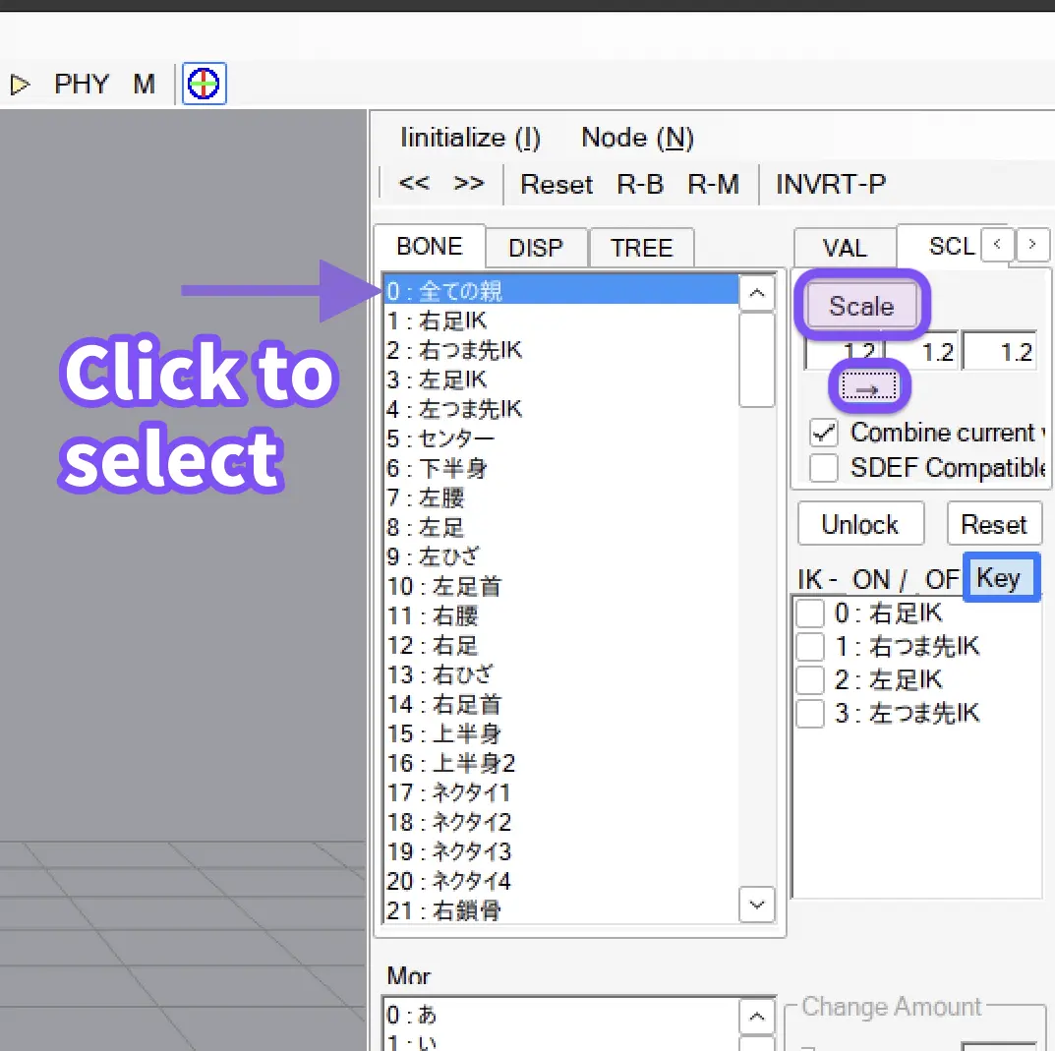Click the bone list scroll up arrow
The width and height of the screenshot is (1055, 1051).
[x=757, y=293]
